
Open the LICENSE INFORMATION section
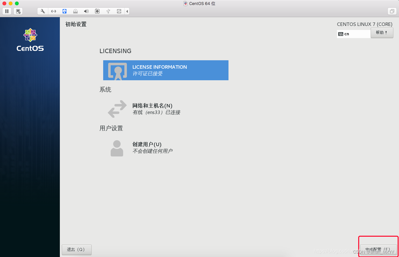tap(166, 70)
